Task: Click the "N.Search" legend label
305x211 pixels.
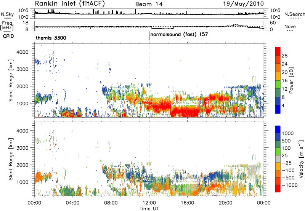Action: coord(294,14)
